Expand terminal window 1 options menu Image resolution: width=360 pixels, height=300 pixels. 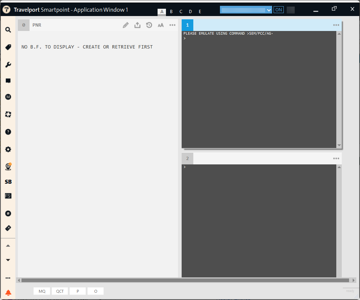point(336,25)
